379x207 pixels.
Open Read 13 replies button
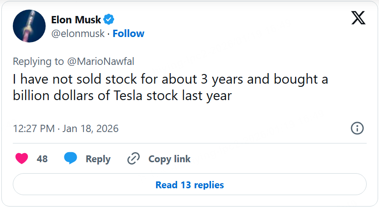coord(189,185)
